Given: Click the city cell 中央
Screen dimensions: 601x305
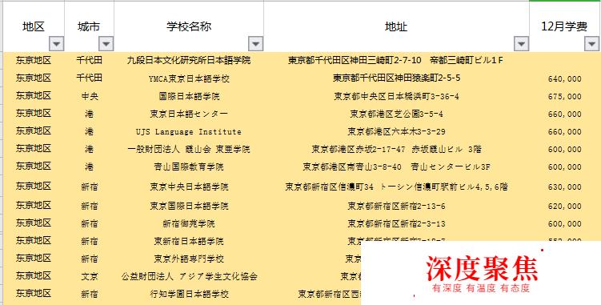Looking at the screenshot, I should coord(90,96).
